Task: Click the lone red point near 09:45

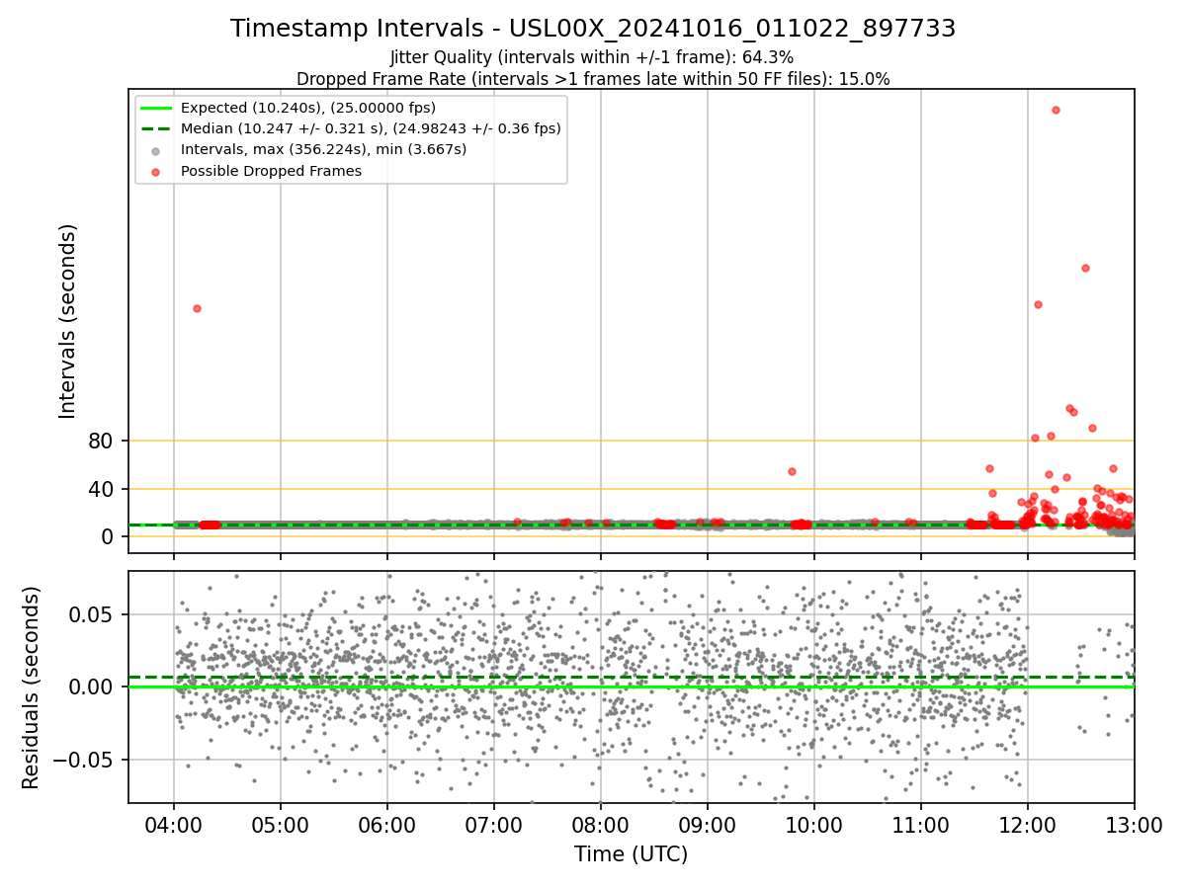Action: click(x=792, y=471)
